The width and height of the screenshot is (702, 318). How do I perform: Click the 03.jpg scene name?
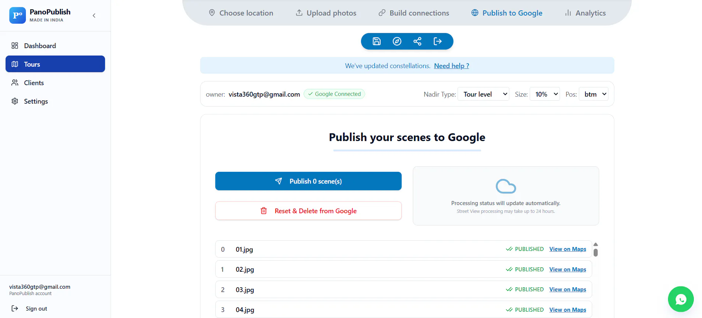click(245, 290)
